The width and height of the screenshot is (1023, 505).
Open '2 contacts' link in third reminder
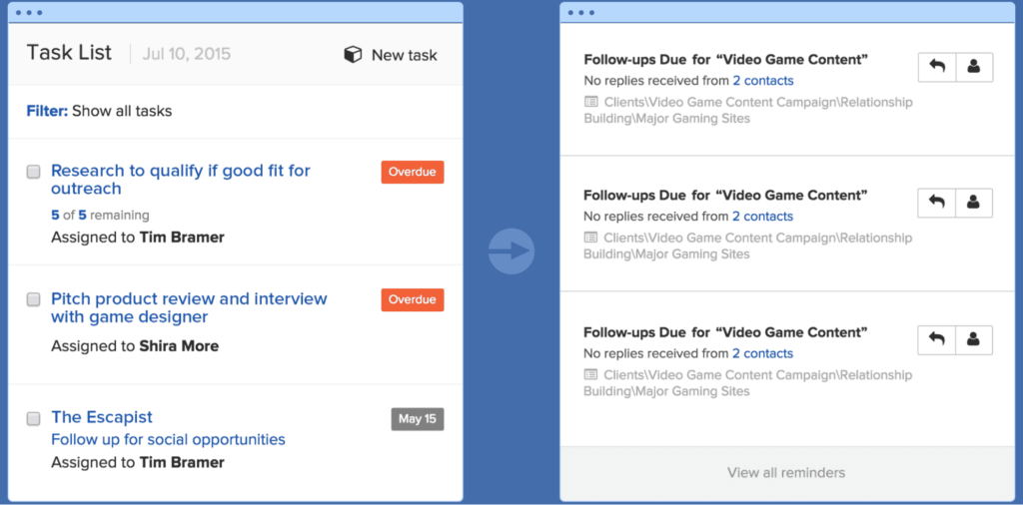[x=763, y=354]
